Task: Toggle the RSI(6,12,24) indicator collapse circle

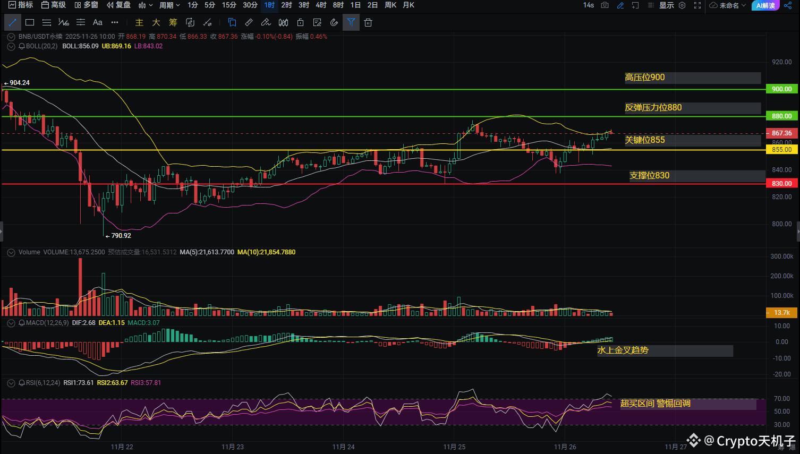Action: coord(11,383)
